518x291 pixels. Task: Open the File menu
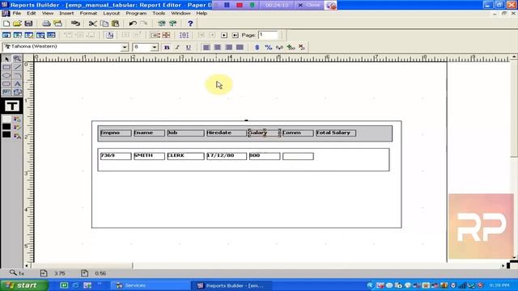[16, 13]
